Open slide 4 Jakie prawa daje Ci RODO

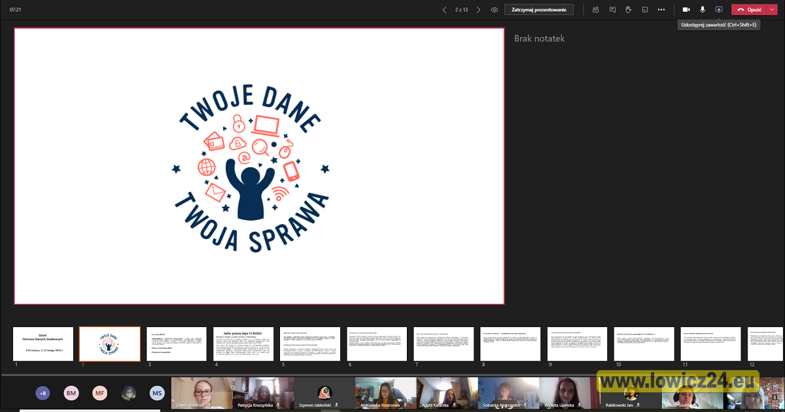(x=243, y=343)
